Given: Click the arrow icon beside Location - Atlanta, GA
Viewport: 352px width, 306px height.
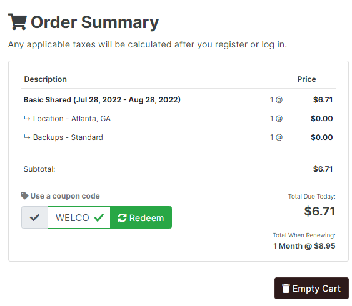Looking at the screenshot, I should coord(27,118).
